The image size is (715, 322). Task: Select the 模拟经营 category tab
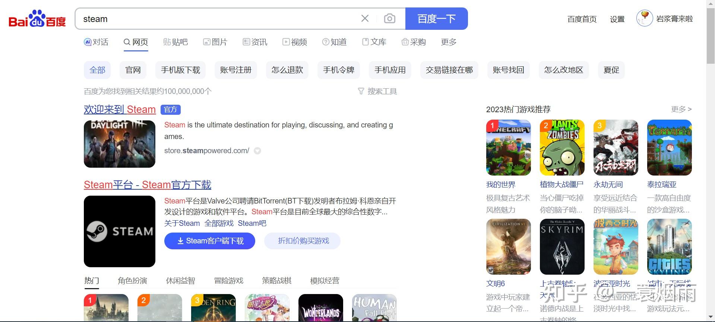pos(325,281)
